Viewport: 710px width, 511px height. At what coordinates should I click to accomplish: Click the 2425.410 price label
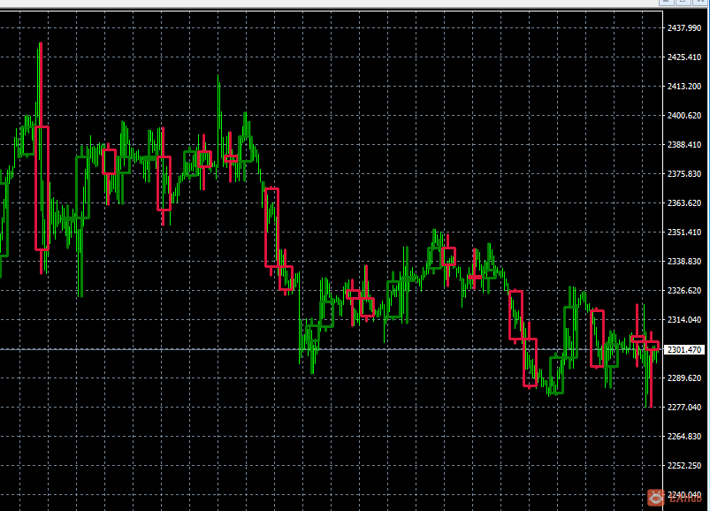tap(684, 57)
